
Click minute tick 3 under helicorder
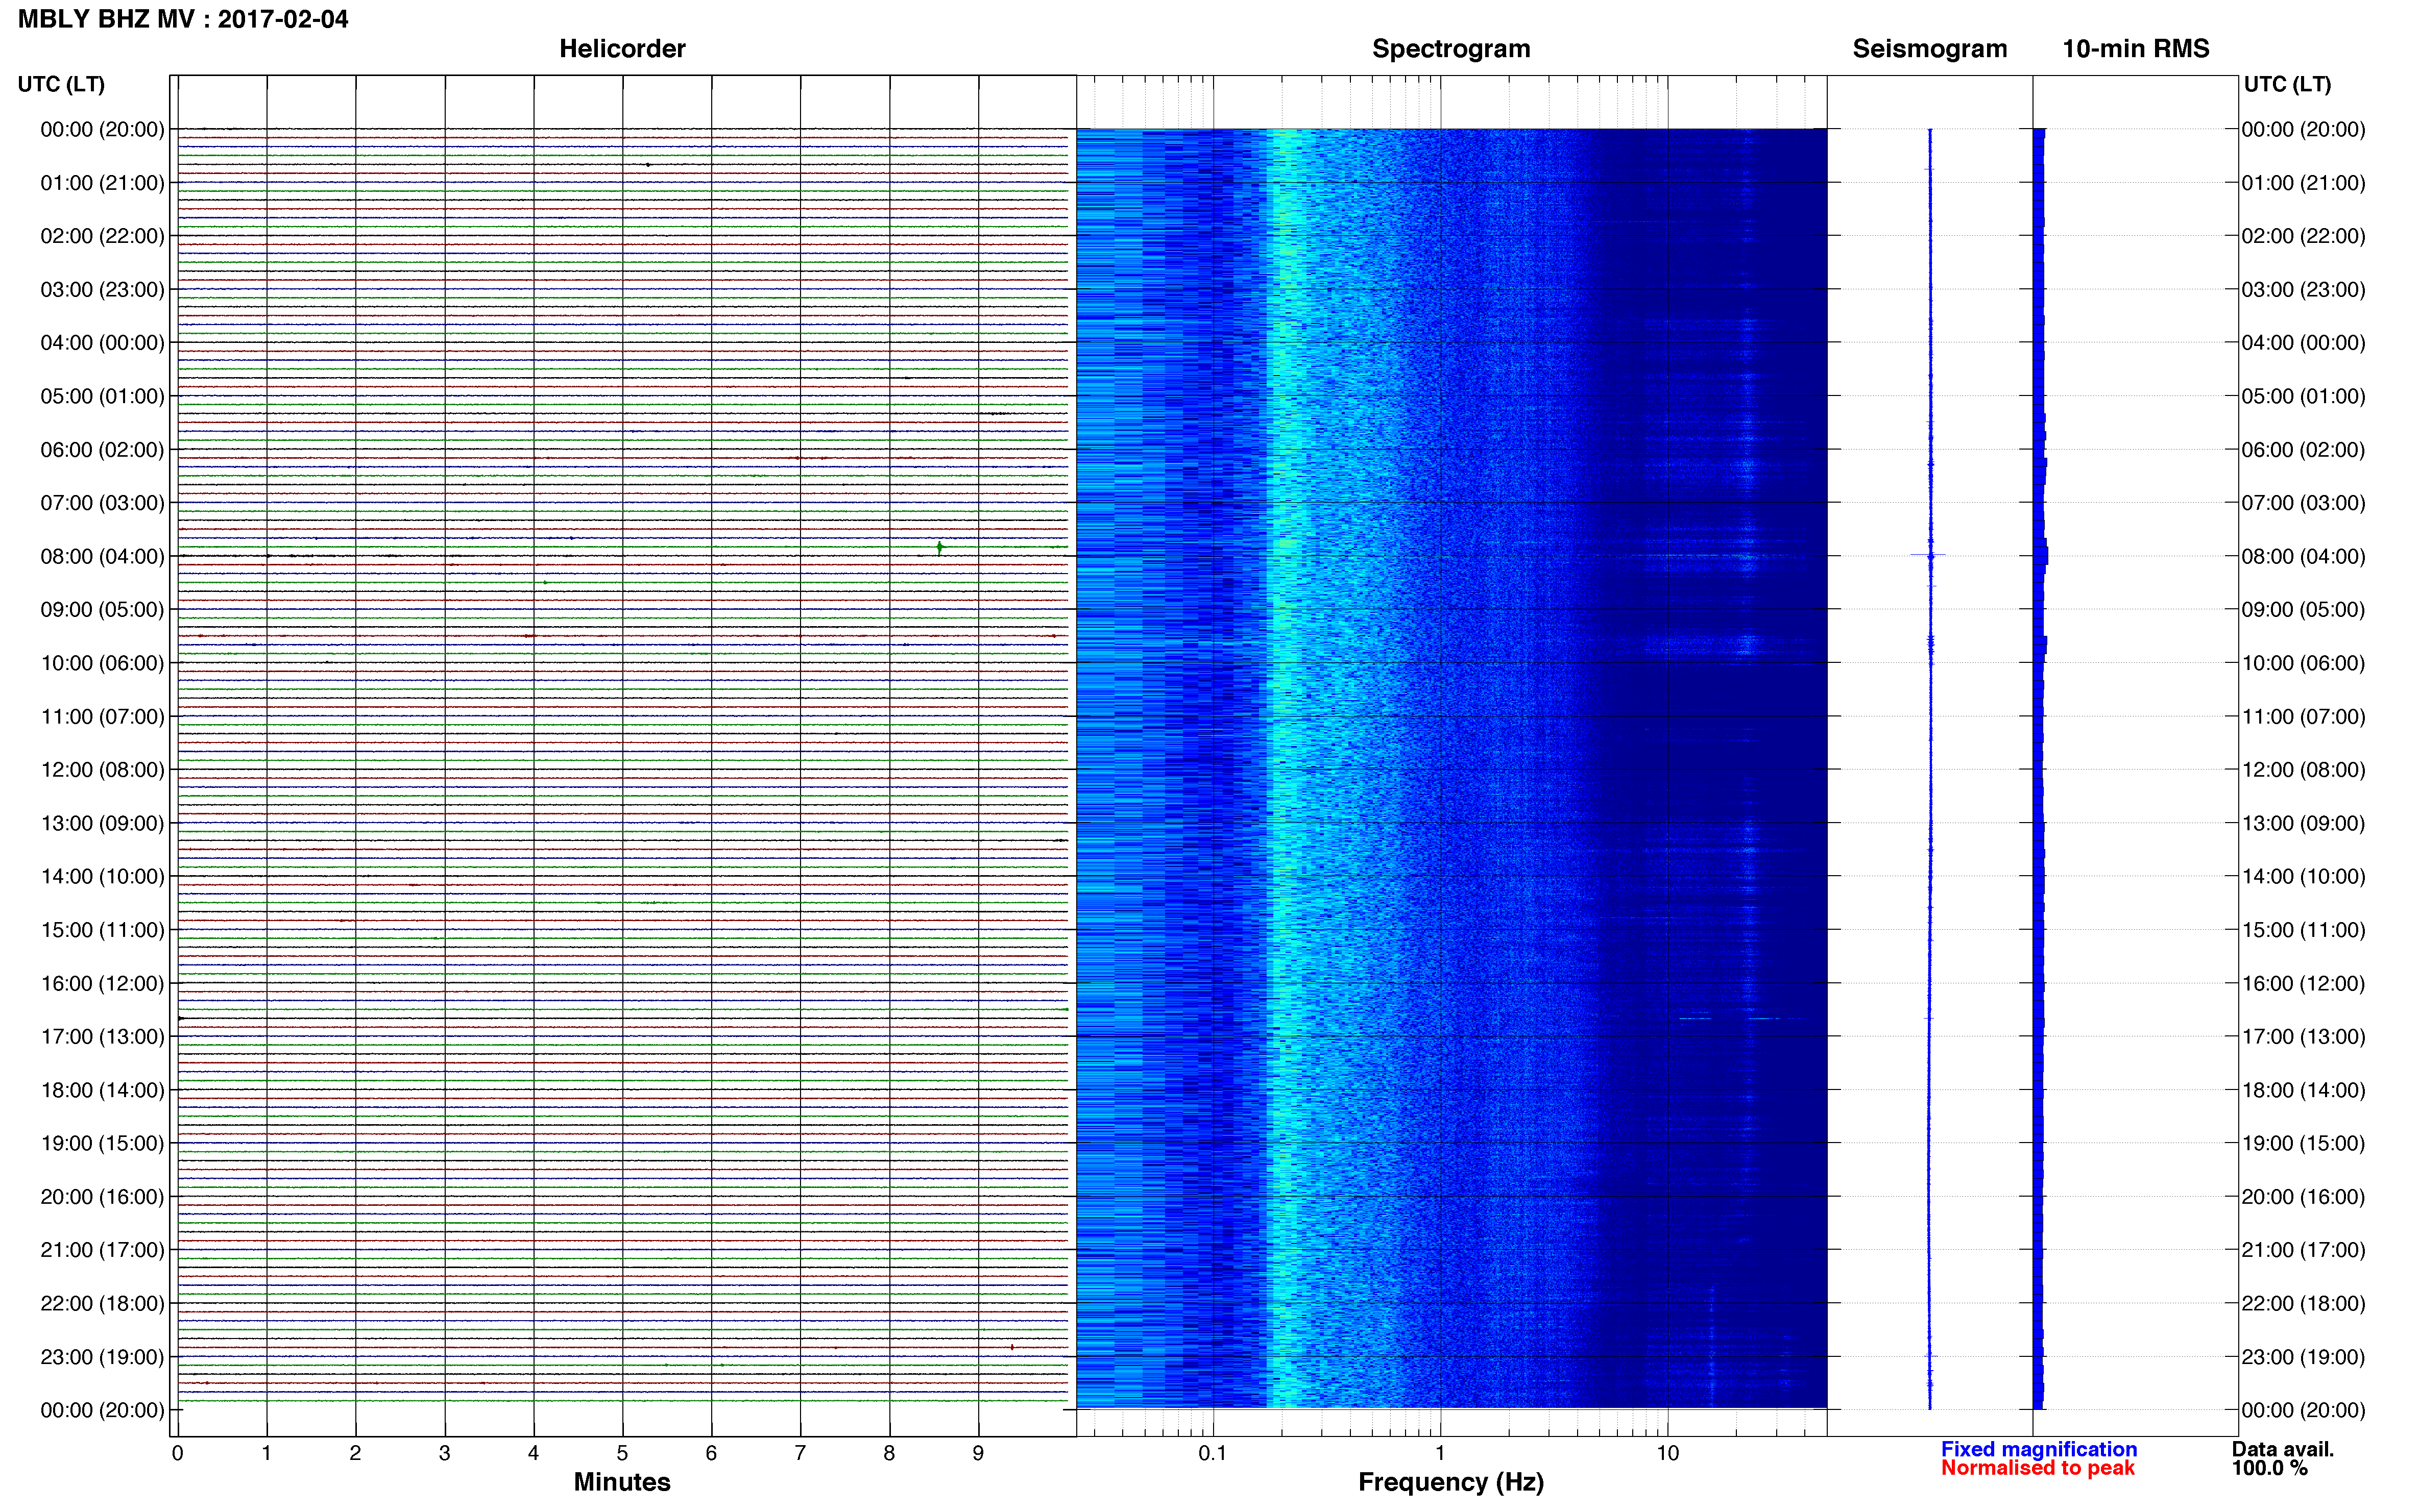(x=444, y=1453)
